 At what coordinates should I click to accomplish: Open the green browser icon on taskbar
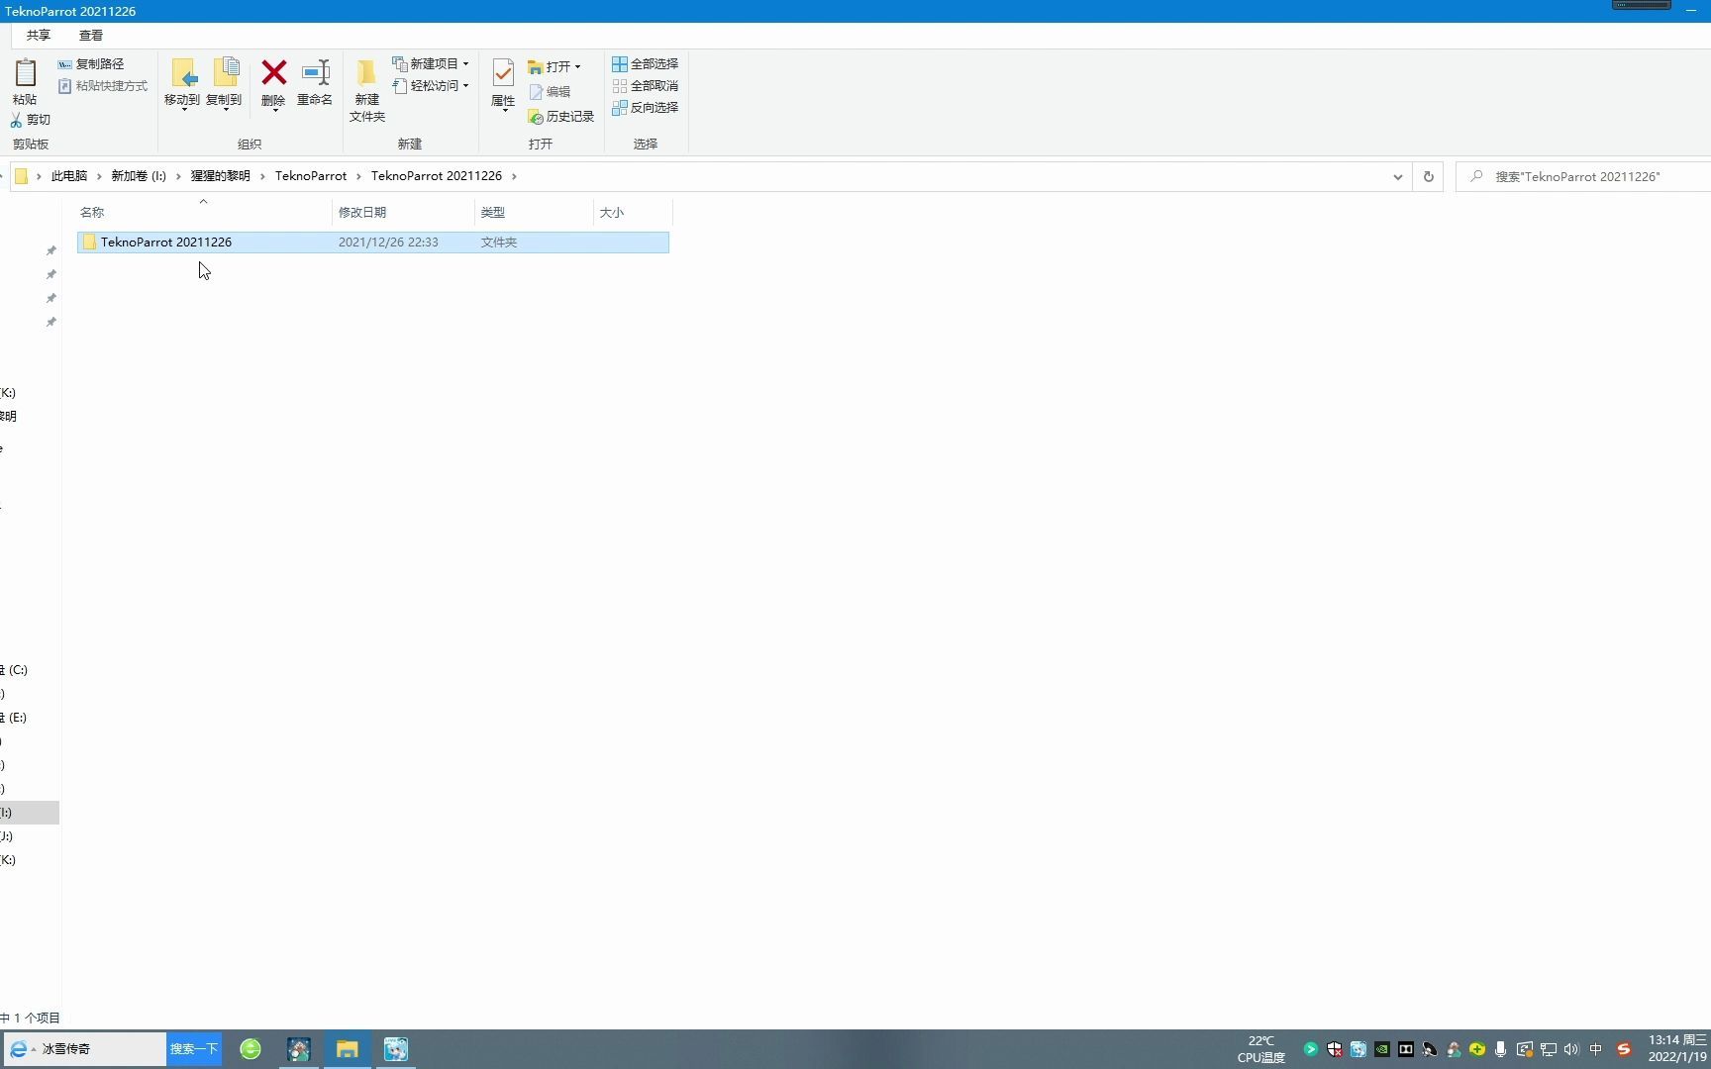click(x=251, y=1049)
